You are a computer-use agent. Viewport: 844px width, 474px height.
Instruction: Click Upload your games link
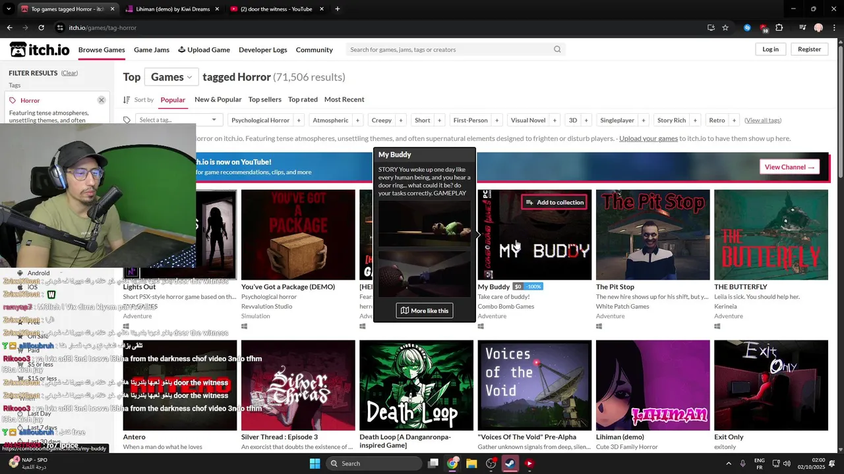(648, 138)
